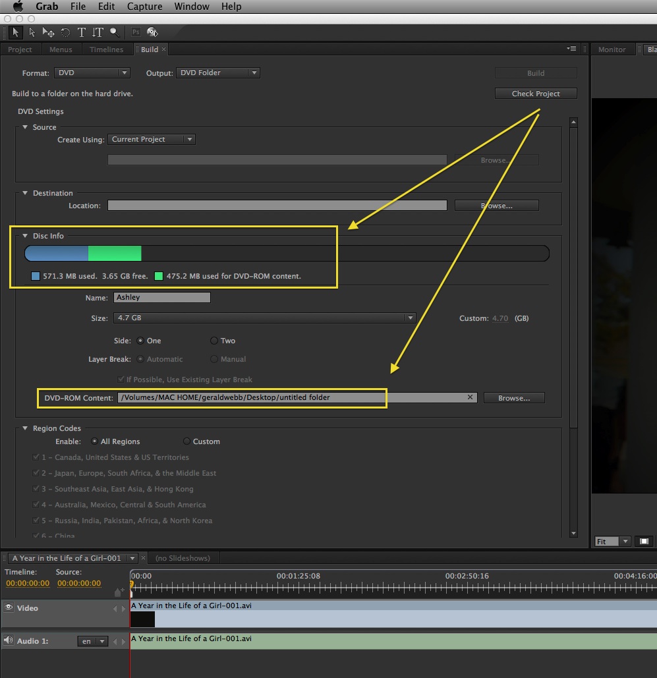Collapse the Source section
The height and width of the screenshot is (678, 657).
coord(25,127)
